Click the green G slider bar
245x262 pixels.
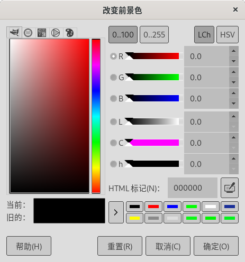(x=153, y=77)
